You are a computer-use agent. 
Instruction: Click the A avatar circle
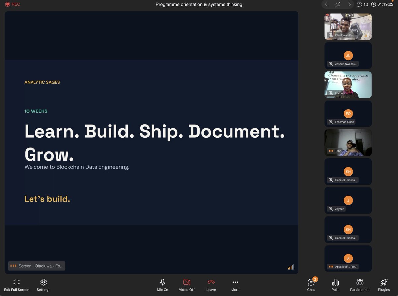click(x=348, y=258)
